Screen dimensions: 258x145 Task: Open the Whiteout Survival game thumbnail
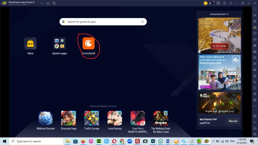tap(45, 118)
